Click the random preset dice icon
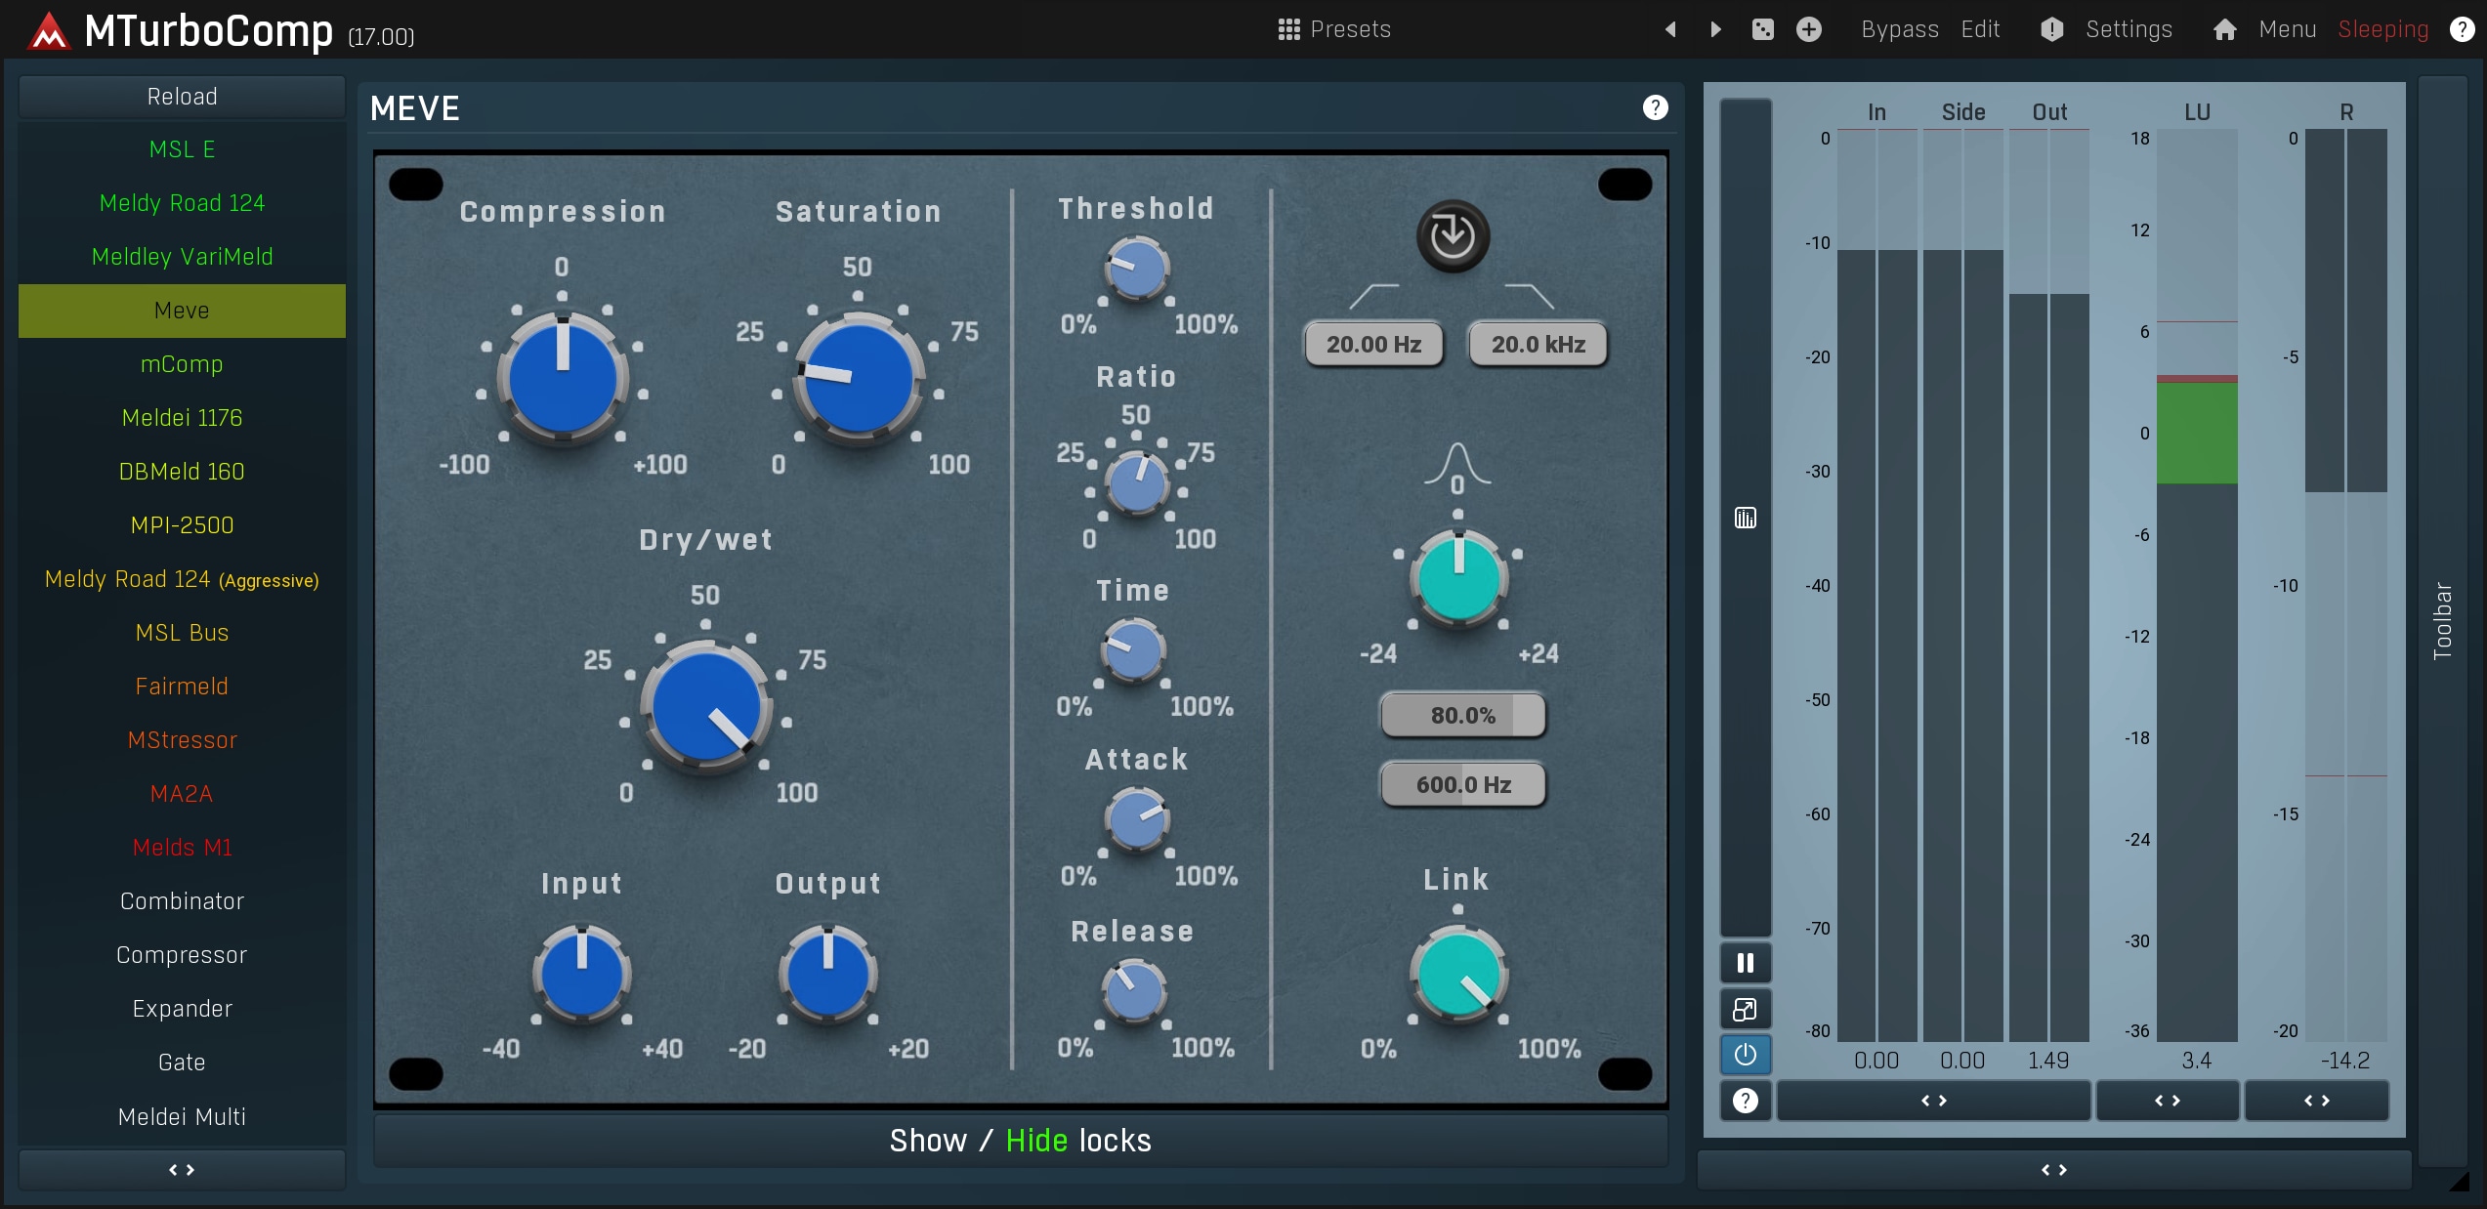 (x=1762, y=29)
